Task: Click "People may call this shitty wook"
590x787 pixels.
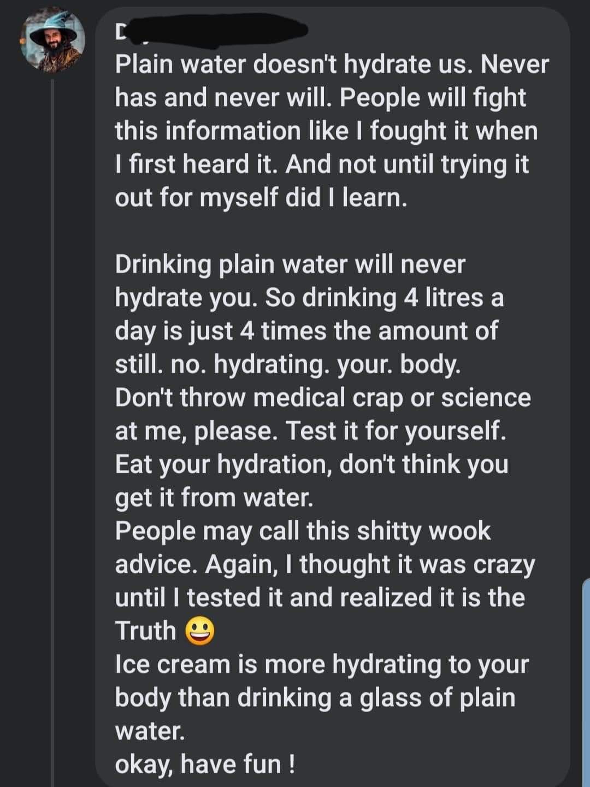Action: [x=303, y=531]
